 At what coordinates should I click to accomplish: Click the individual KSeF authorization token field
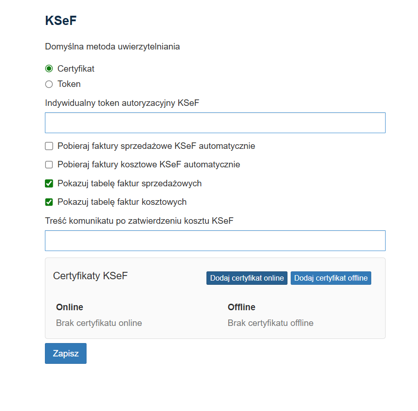coord(215,123)
